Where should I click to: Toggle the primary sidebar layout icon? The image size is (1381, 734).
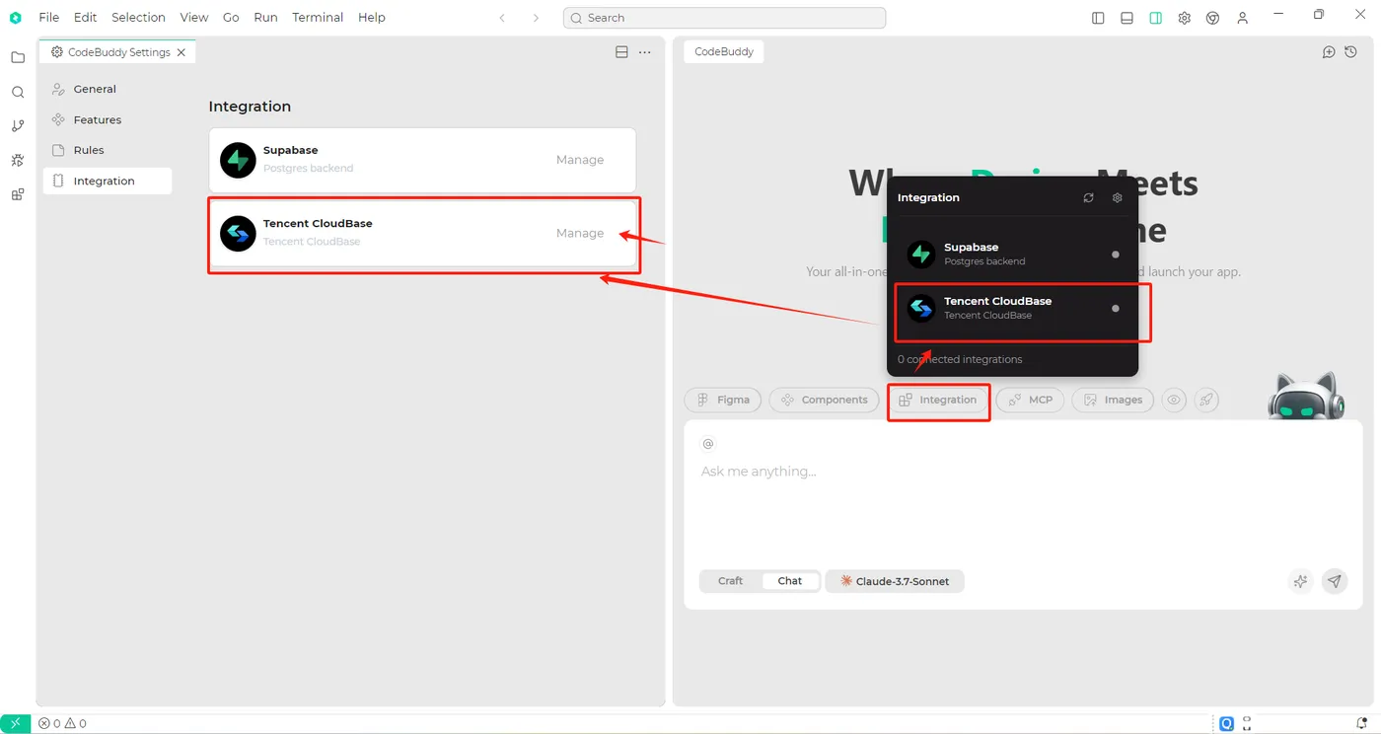tap(1098, 18)
